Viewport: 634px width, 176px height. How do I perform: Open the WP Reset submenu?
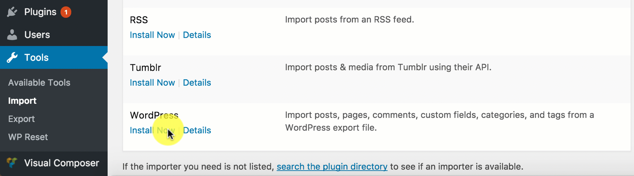tap(28, 137)
